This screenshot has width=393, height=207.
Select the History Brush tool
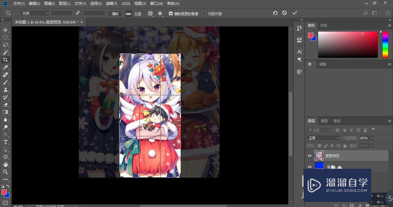[x=5, y=97]
